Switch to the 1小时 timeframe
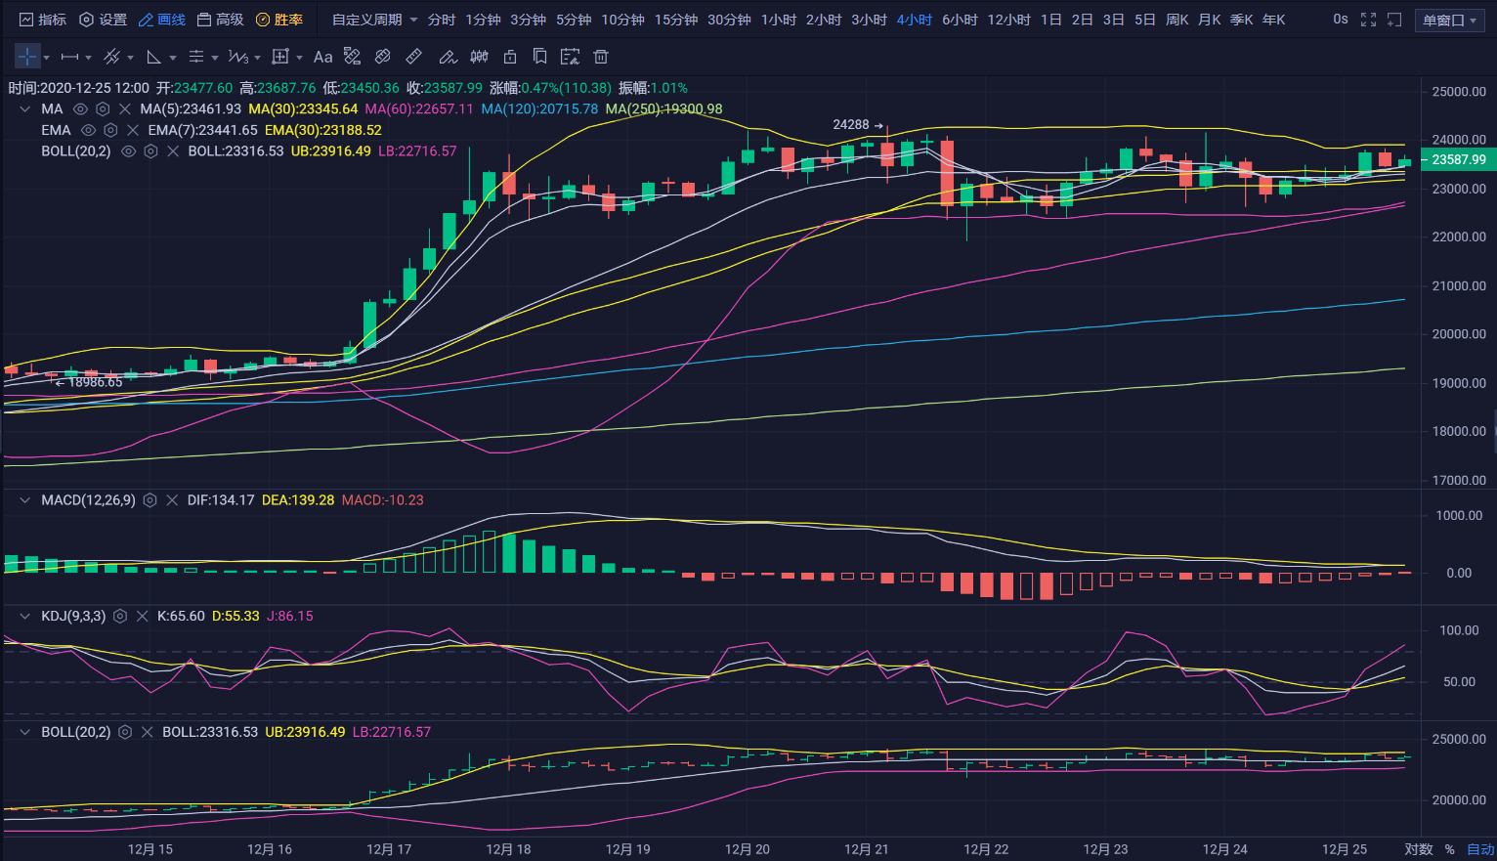1497x861 pixels. (x=778, y=20)
